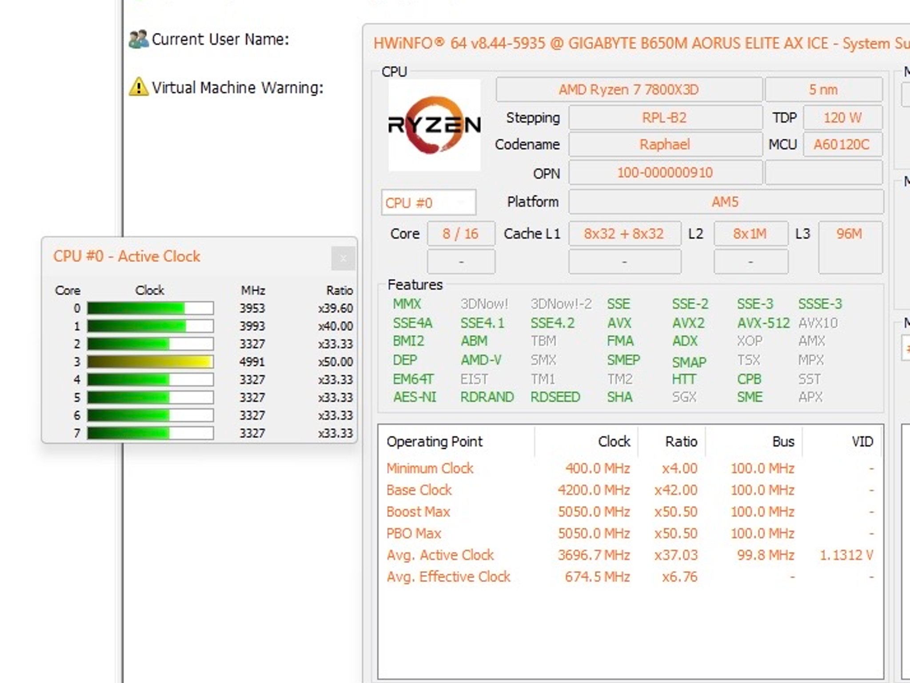Image resolution: width=910 pixels, height=683 pixels.
Task: Click the TDP value 120 W
Action: coord(842,118)
